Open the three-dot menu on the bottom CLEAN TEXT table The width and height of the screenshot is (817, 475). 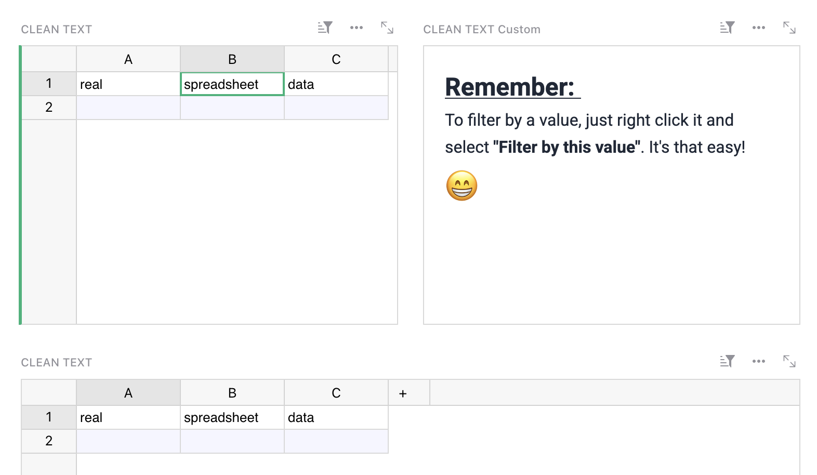(x=758, y=361)
